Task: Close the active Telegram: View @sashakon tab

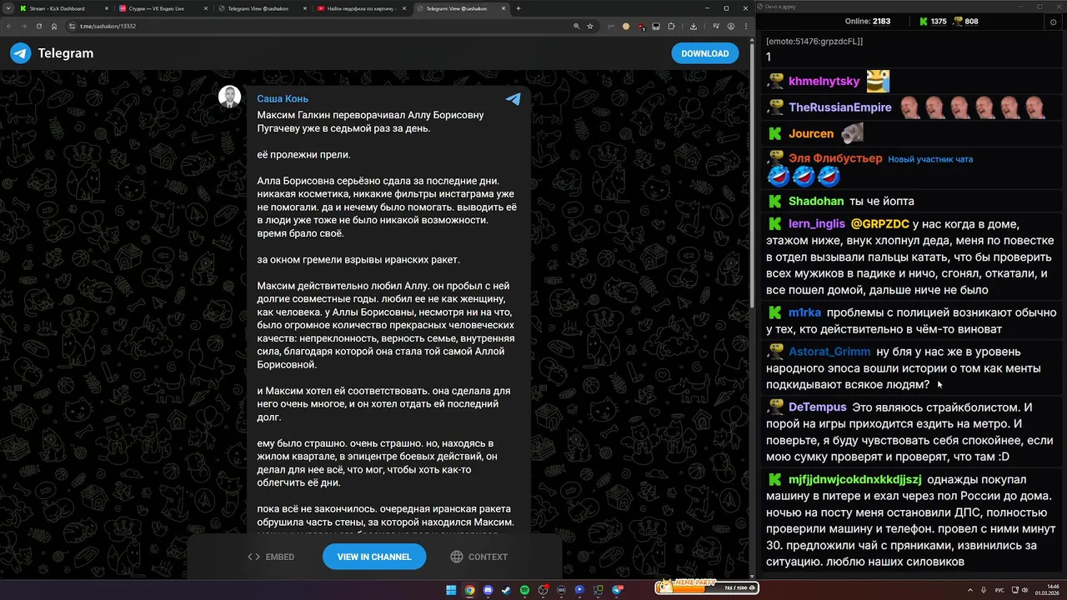Action: [503, 8]
